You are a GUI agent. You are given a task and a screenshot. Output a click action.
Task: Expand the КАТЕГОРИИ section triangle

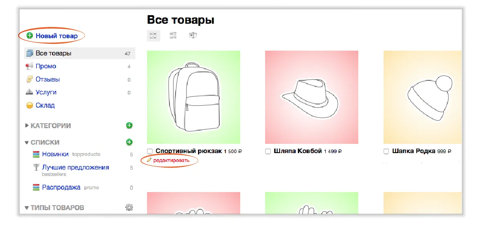coord(27,126)
